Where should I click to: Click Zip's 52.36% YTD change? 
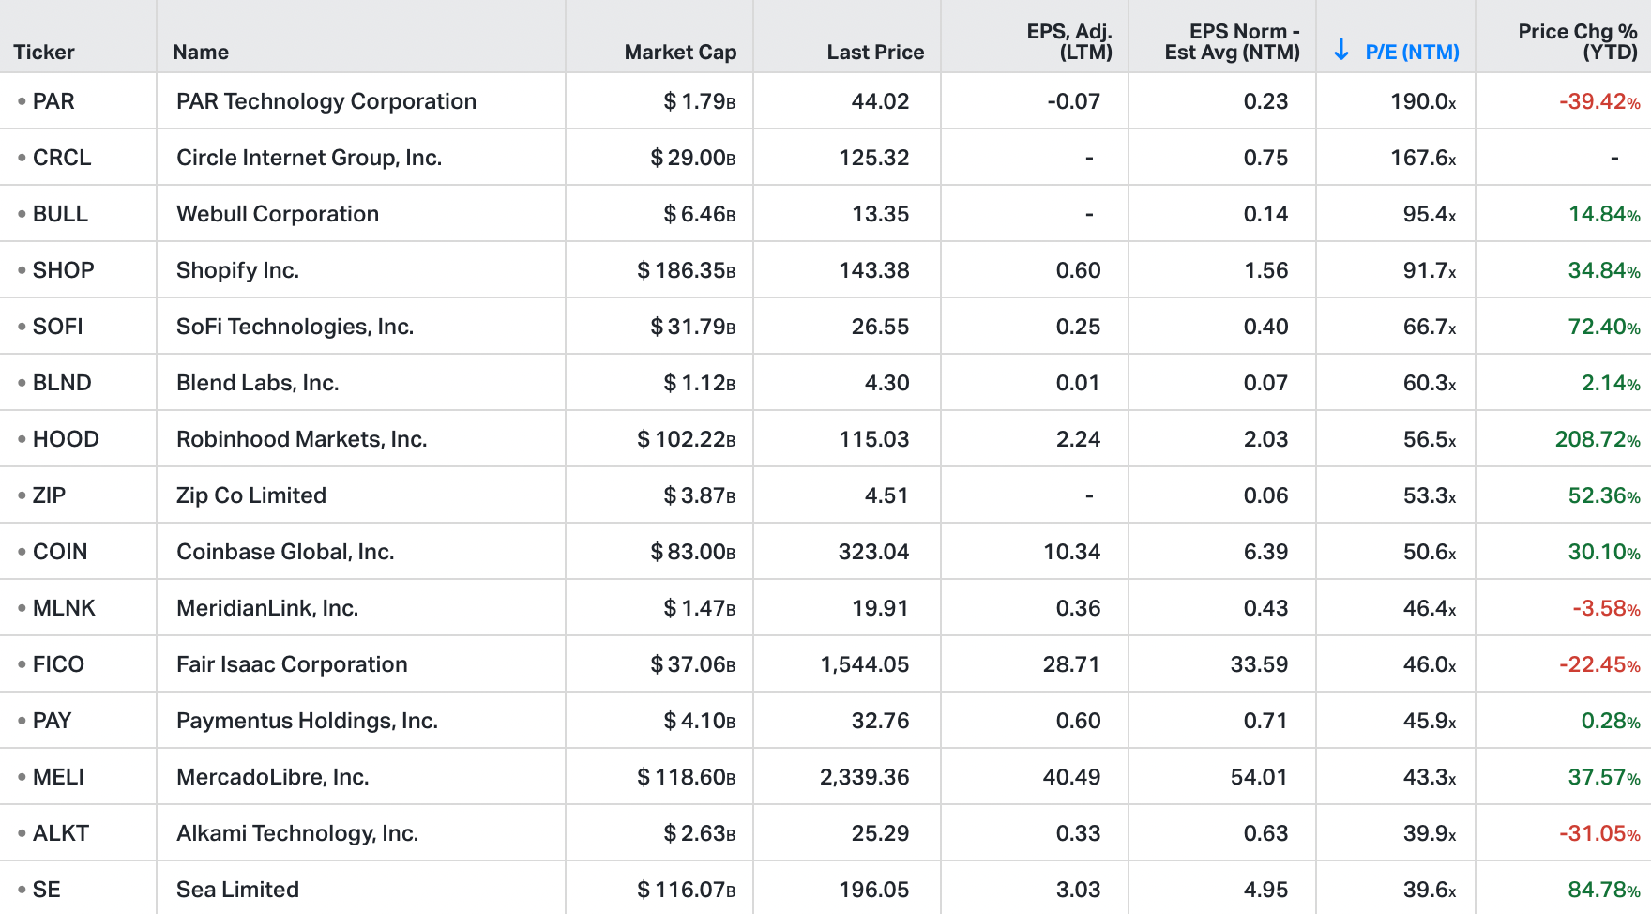1605,495
